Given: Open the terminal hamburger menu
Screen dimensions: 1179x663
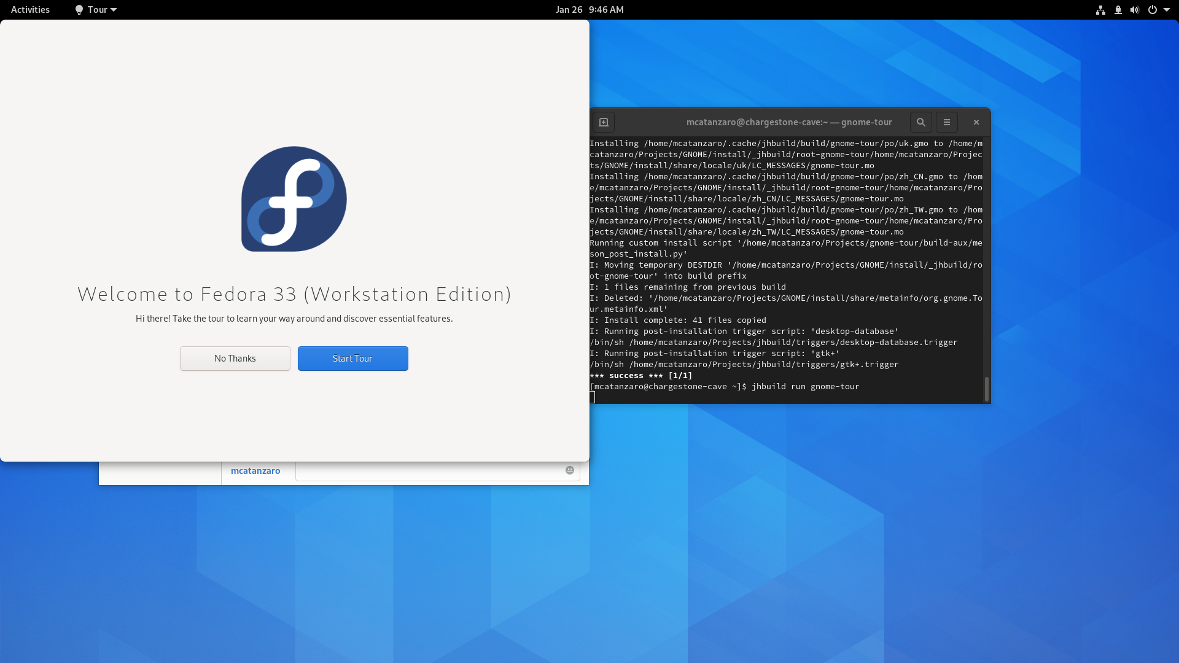Looking at the screenshot, I should tap(946, 122).
